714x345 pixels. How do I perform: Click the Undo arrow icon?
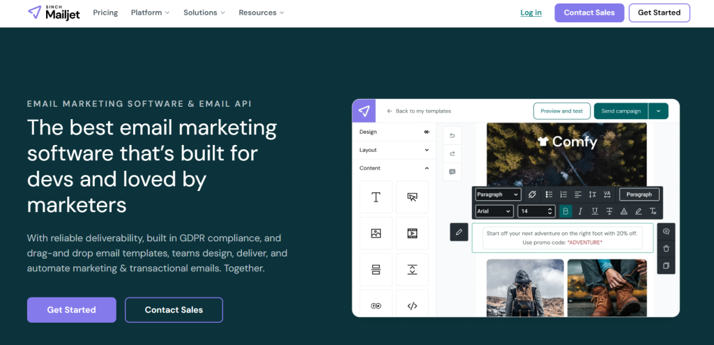click(452, 136)
